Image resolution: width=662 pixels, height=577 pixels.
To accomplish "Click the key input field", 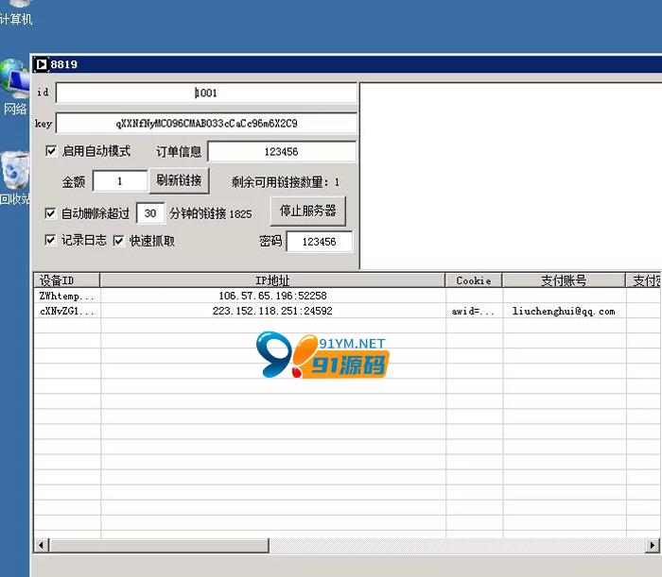I will [206, 124].
